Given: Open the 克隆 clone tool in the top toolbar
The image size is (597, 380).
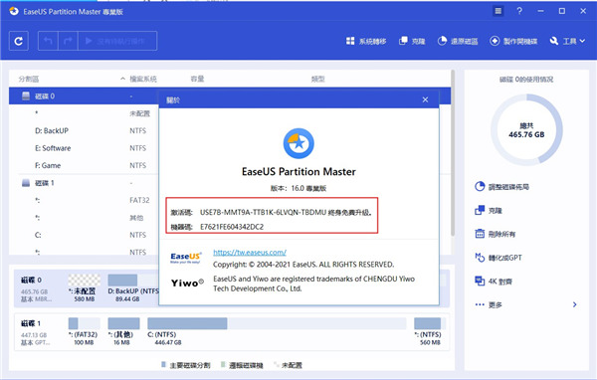Looking at the screenshot, I should pos(412,41).
